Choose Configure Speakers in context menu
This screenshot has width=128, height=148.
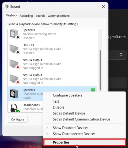(68, 95)
